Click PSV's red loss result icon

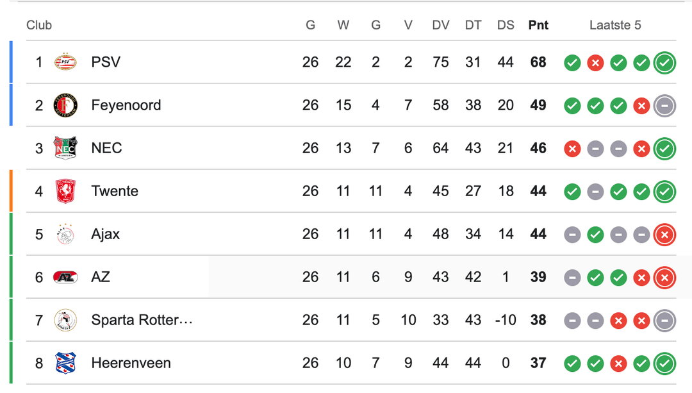tap(595, 63)
